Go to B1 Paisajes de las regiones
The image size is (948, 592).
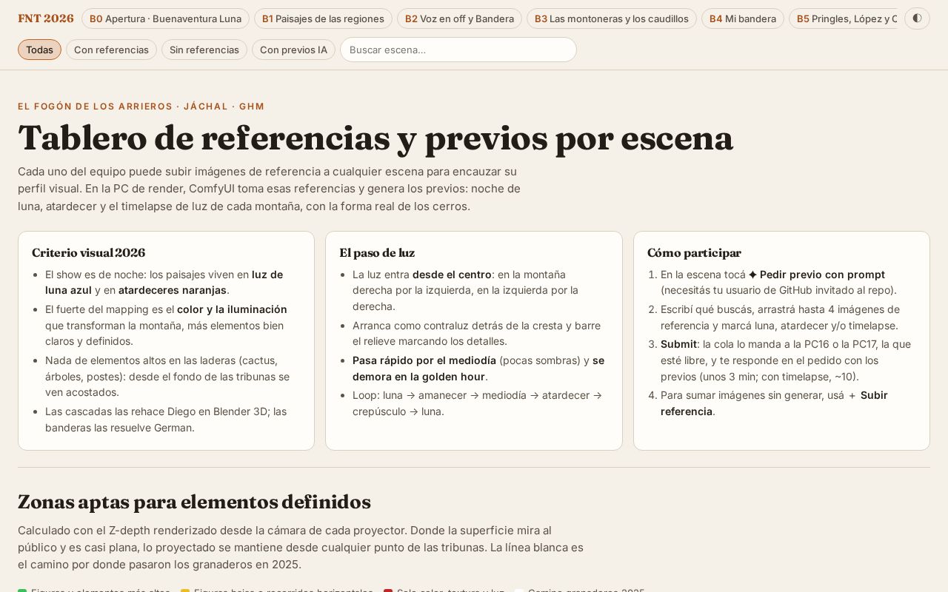(323, 18)
